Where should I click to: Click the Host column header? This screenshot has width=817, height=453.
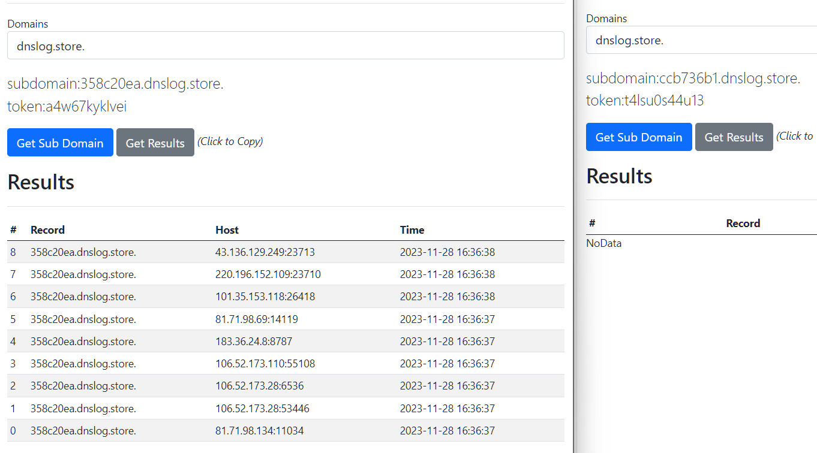pyautogui.click(x=227, y=230)
